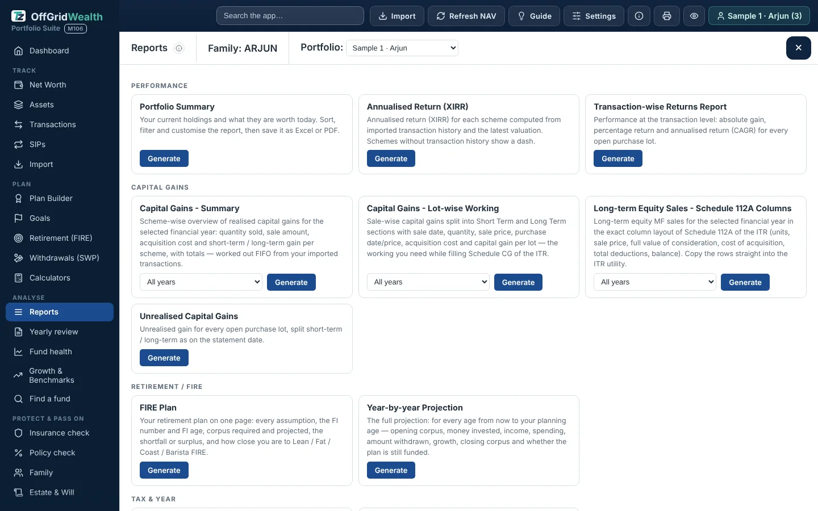Generate the Capital Gains - Lot-wise Working report
This screenshot has width=818, height=511.
[518, 282]
